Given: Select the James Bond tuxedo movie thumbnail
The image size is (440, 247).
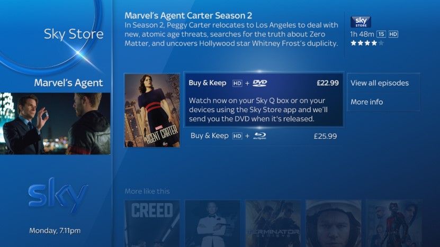Looking at the screenshot, I should [213, 223].
